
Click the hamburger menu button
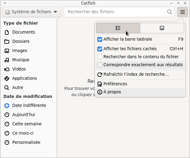tap(183, 12)
